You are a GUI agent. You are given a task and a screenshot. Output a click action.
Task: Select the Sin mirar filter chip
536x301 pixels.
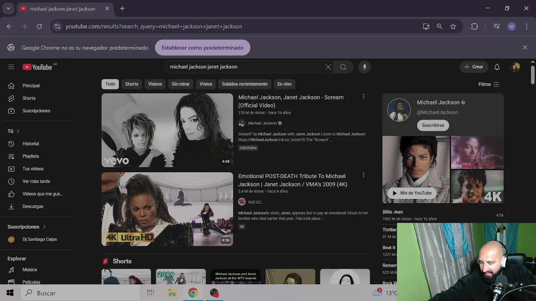[180, 84]
